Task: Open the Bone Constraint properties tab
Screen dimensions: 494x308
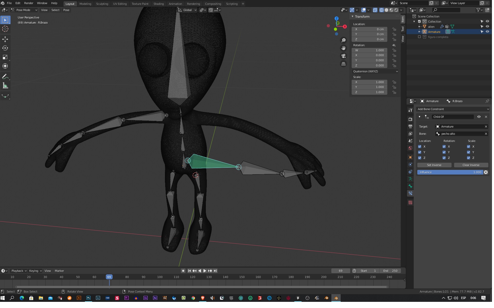Action: [410, 193]
